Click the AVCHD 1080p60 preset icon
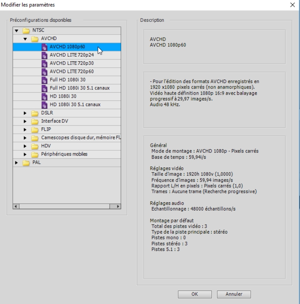The image size is (300, 304). (x=45, y=47)
